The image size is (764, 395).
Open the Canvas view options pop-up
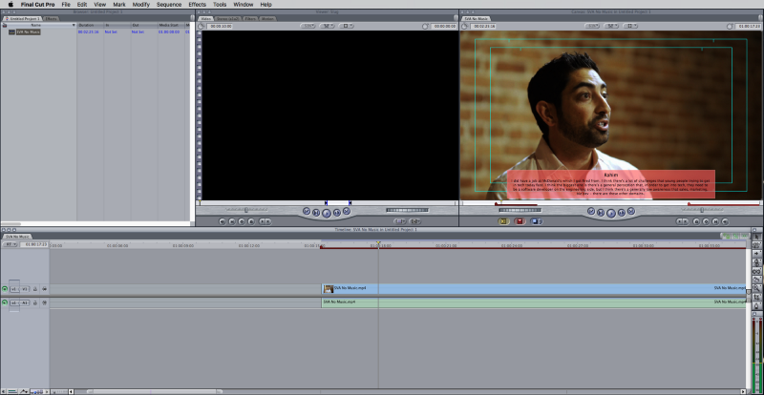pyautogui.click(x=630, y=26)
